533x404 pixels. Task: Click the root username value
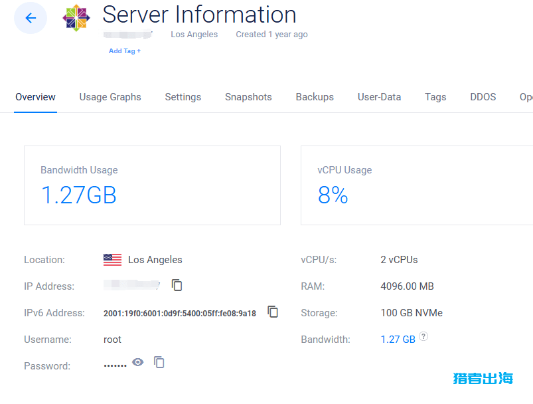click(x=112, y=340)
